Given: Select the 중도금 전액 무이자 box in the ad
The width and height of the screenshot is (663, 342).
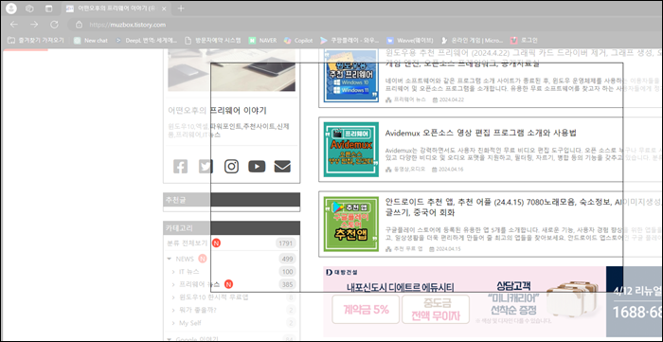Looking at the screenshot, I should click(x=436, y=310).
